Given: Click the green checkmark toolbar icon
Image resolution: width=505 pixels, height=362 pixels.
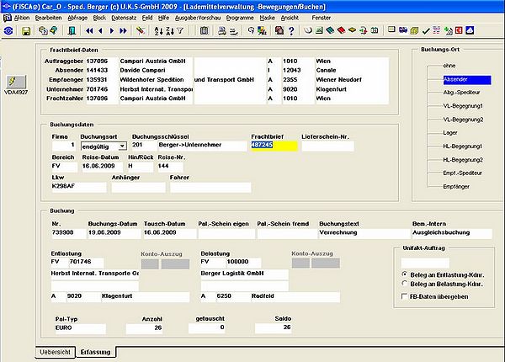Looking at the screenshot, I should (426, 31).
